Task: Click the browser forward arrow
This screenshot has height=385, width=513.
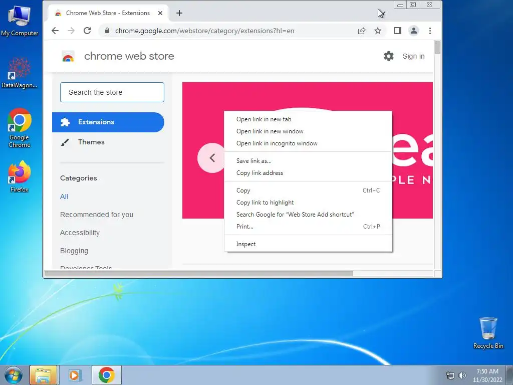Action: [71, 31]
